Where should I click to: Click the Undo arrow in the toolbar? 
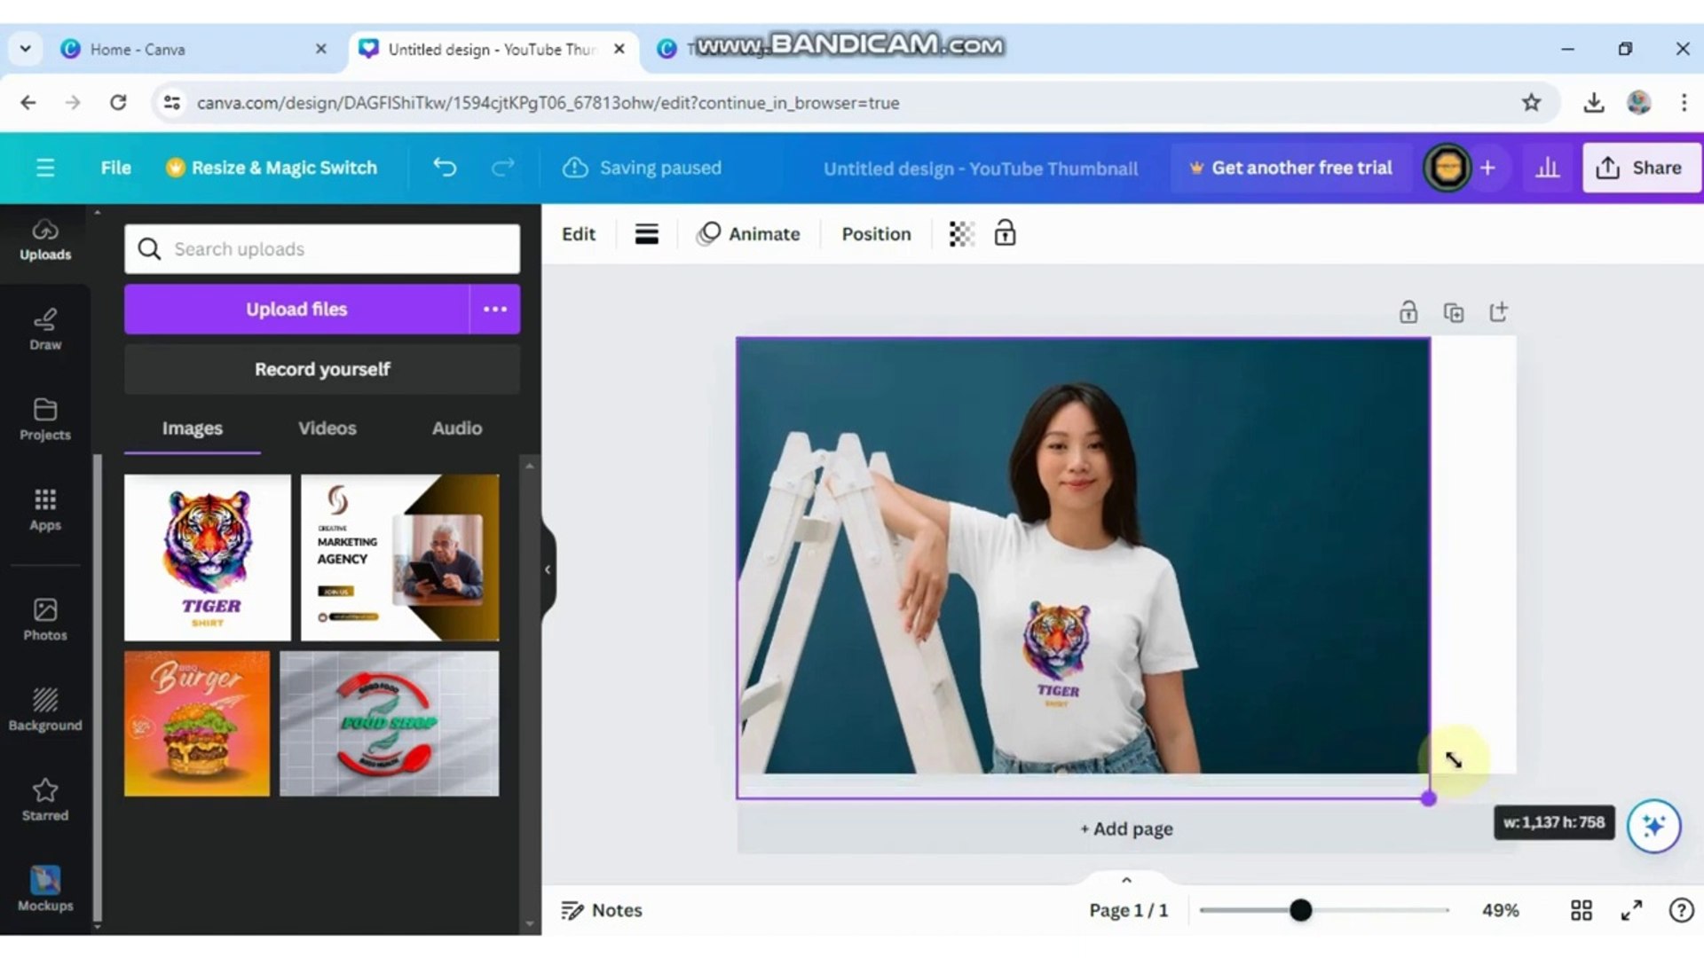(x=445, y=167)
